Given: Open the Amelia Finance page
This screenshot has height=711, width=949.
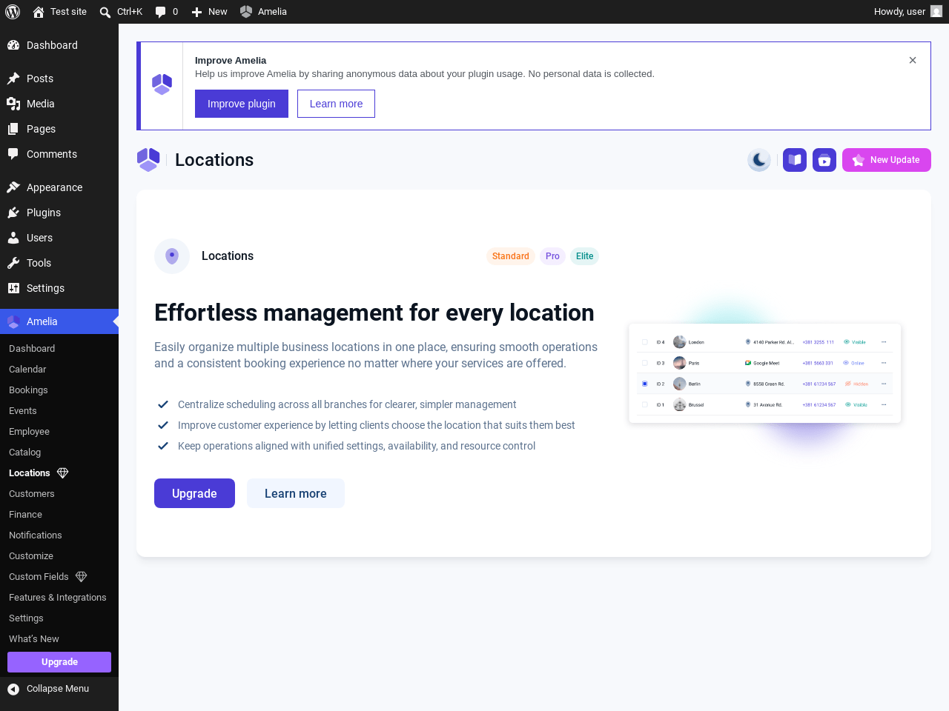Looking at the screenshot, I should pyautogui.click(x=59, y=515).
